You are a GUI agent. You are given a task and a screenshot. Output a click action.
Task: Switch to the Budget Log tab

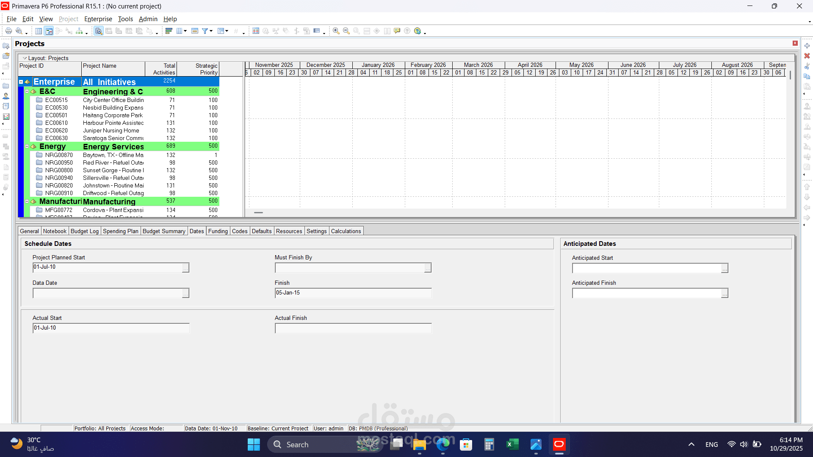pyautogui.click(x=85, y=231)
